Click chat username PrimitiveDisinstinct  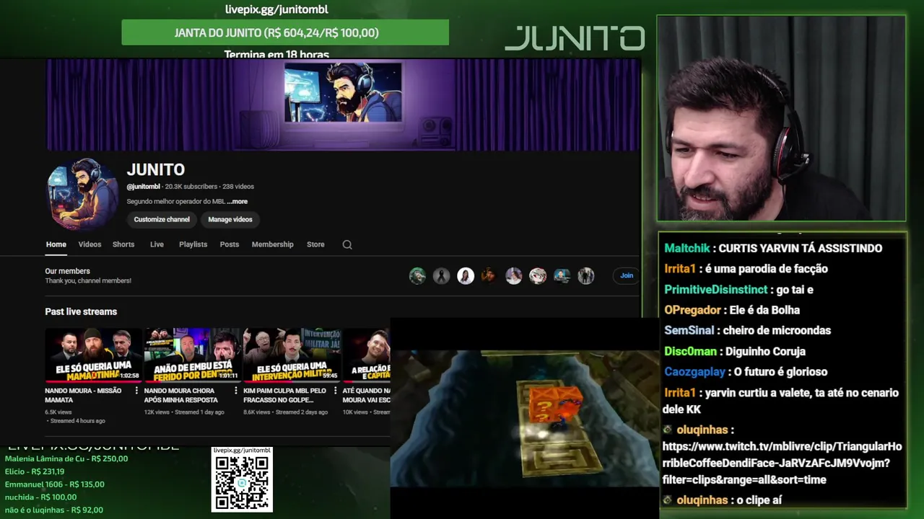tap(715, 290)
